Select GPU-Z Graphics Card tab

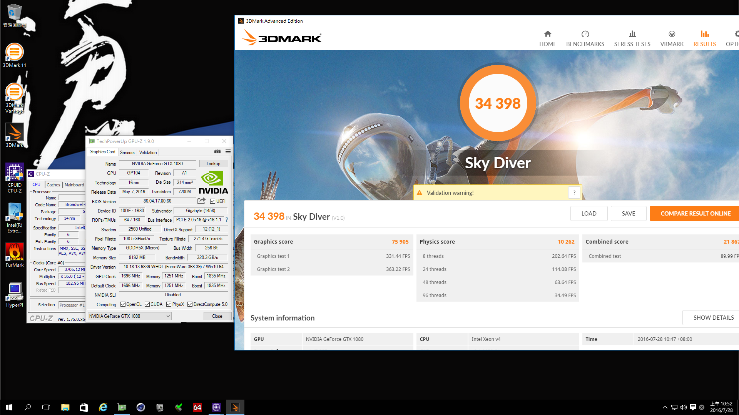[102, 152]
